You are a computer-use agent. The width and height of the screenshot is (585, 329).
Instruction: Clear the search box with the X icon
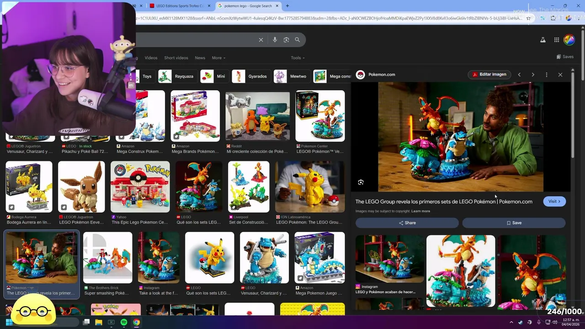(261, 40)
